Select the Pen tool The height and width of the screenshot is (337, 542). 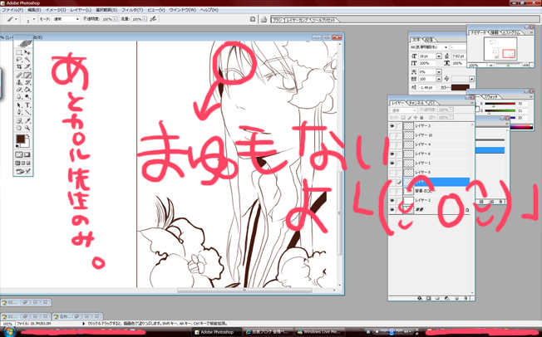(19, 112)
